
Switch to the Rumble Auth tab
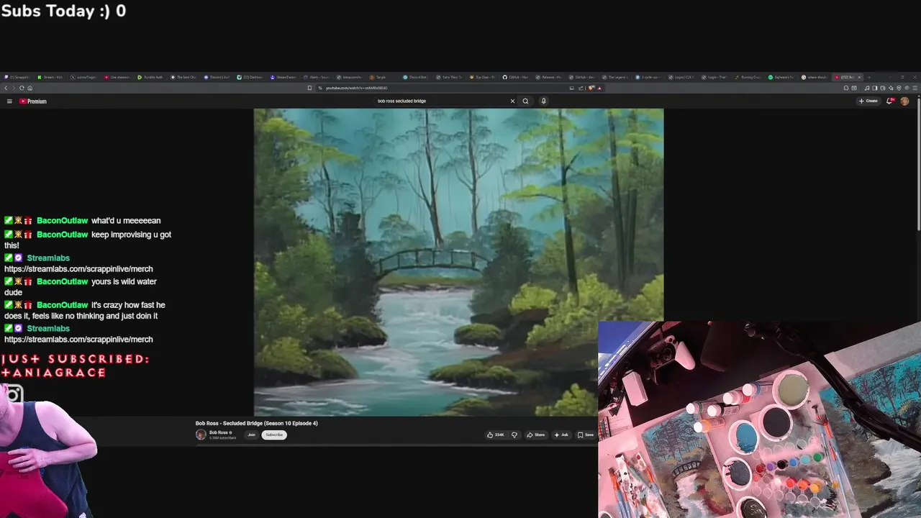tap(151, 77)
